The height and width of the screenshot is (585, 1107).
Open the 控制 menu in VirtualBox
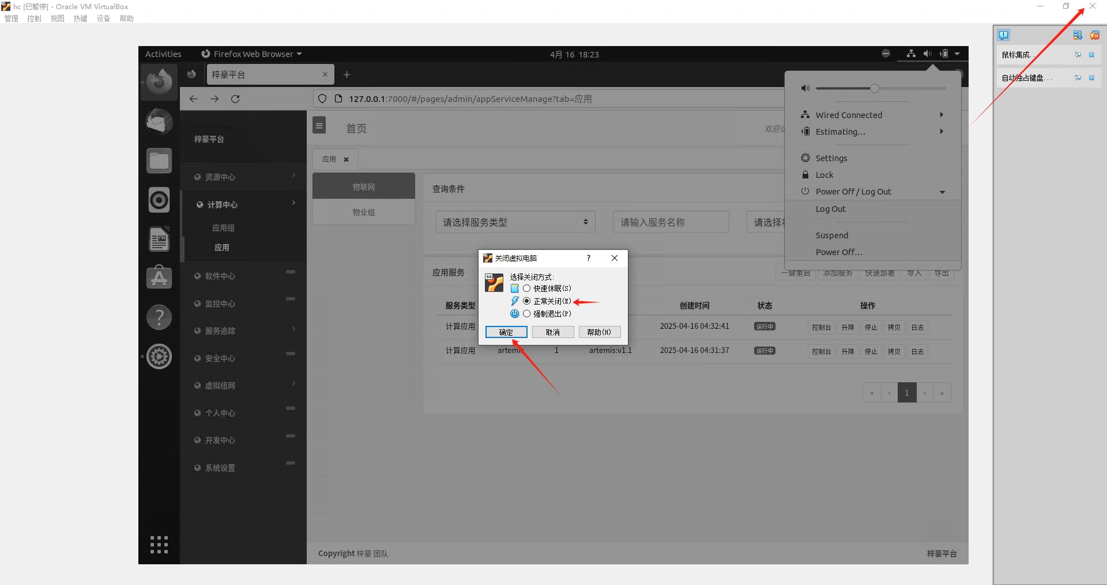pyautogui.click(x=35, y=18)
